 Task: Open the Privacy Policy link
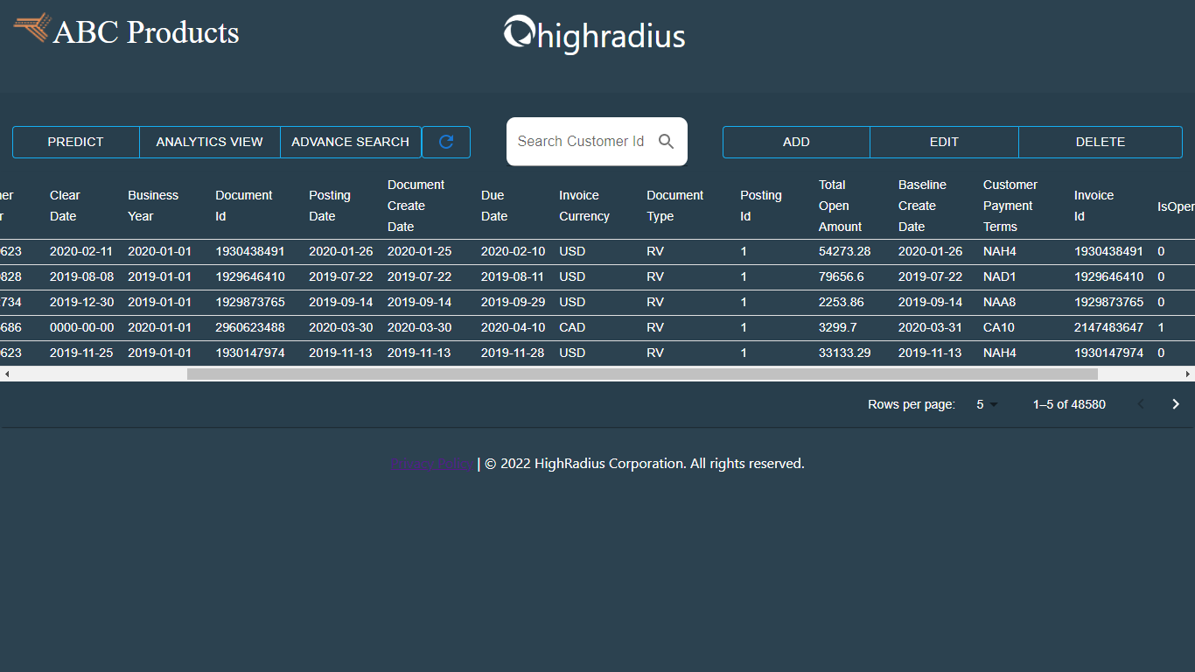431,463
